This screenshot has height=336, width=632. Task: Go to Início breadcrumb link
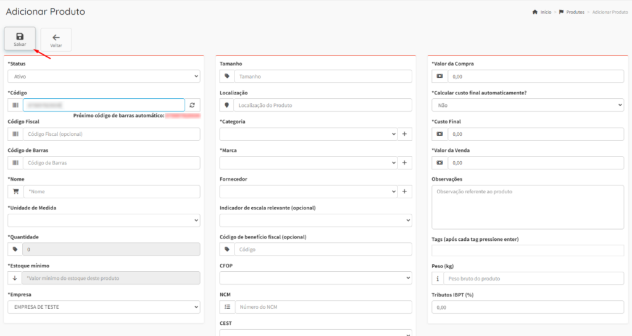tap(546, 12)
